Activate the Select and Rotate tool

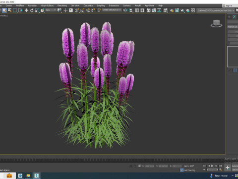32,10
